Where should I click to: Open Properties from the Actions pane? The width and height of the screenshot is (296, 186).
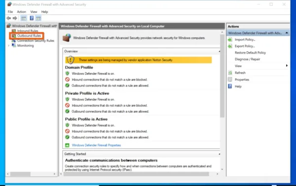pyautogui.click(x=242, y=79)
